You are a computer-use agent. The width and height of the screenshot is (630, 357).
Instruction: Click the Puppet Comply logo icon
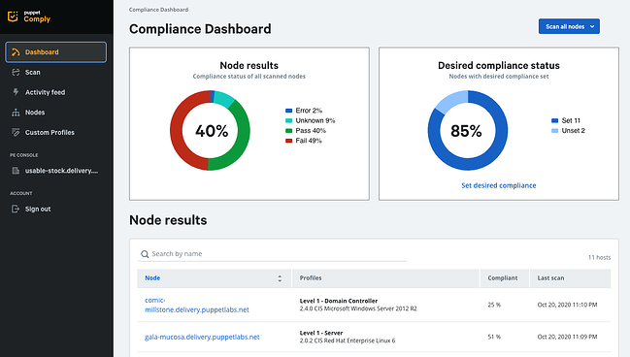point(13,16)
